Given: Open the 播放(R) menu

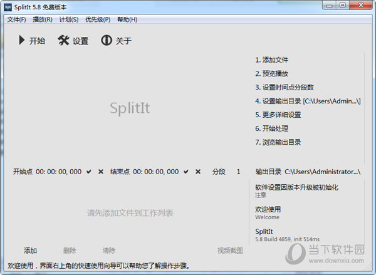Looking at the screenshot, I should click(x=43, y=19).
